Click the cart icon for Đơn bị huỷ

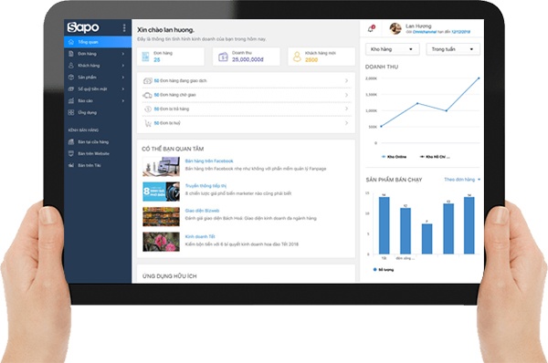(148, 123)
